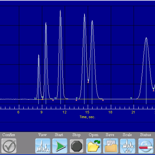Open the View chromatogram button
Image resolution: width=155 pixels, height=155 pixels.
tap(43, 146)
